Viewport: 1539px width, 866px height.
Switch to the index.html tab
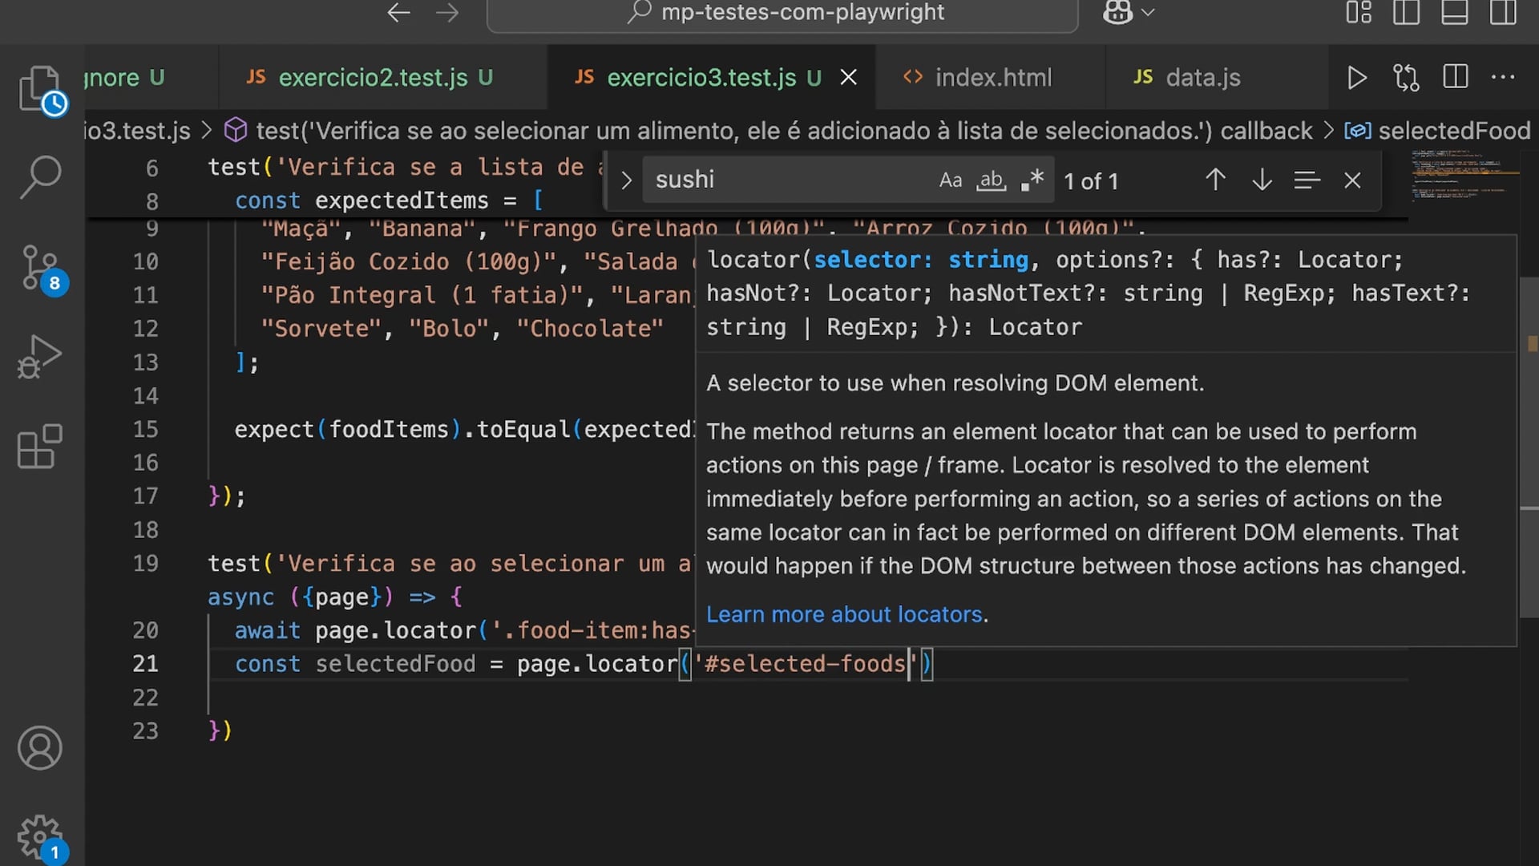coord(992,78)
